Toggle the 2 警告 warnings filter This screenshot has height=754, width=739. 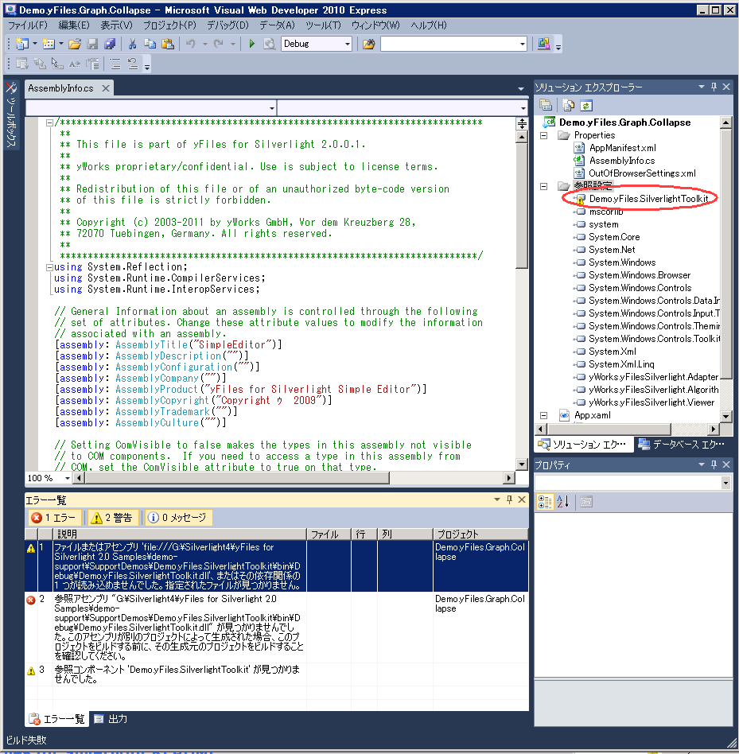(x=112, y=518)
